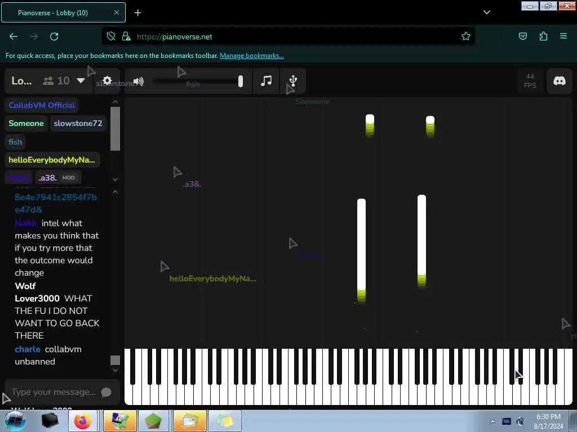Close the Pianoverse Lobby tab
This screenshot has height=432, width=577.
coord(116,12)
